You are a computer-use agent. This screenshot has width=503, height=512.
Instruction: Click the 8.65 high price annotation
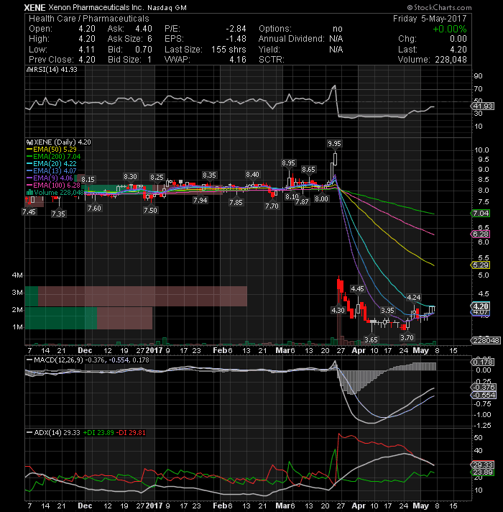308,169
